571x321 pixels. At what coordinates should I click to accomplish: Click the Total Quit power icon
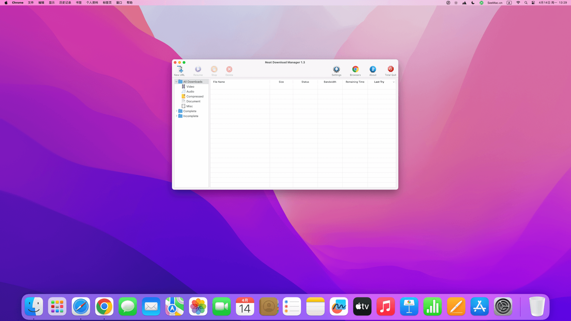(x=390, y=69)
